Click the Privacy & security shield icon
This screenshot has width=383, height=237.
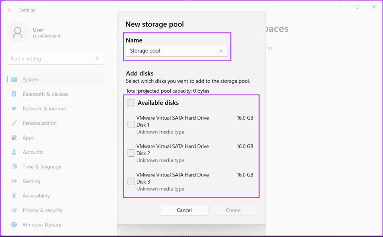click(14, 210)
